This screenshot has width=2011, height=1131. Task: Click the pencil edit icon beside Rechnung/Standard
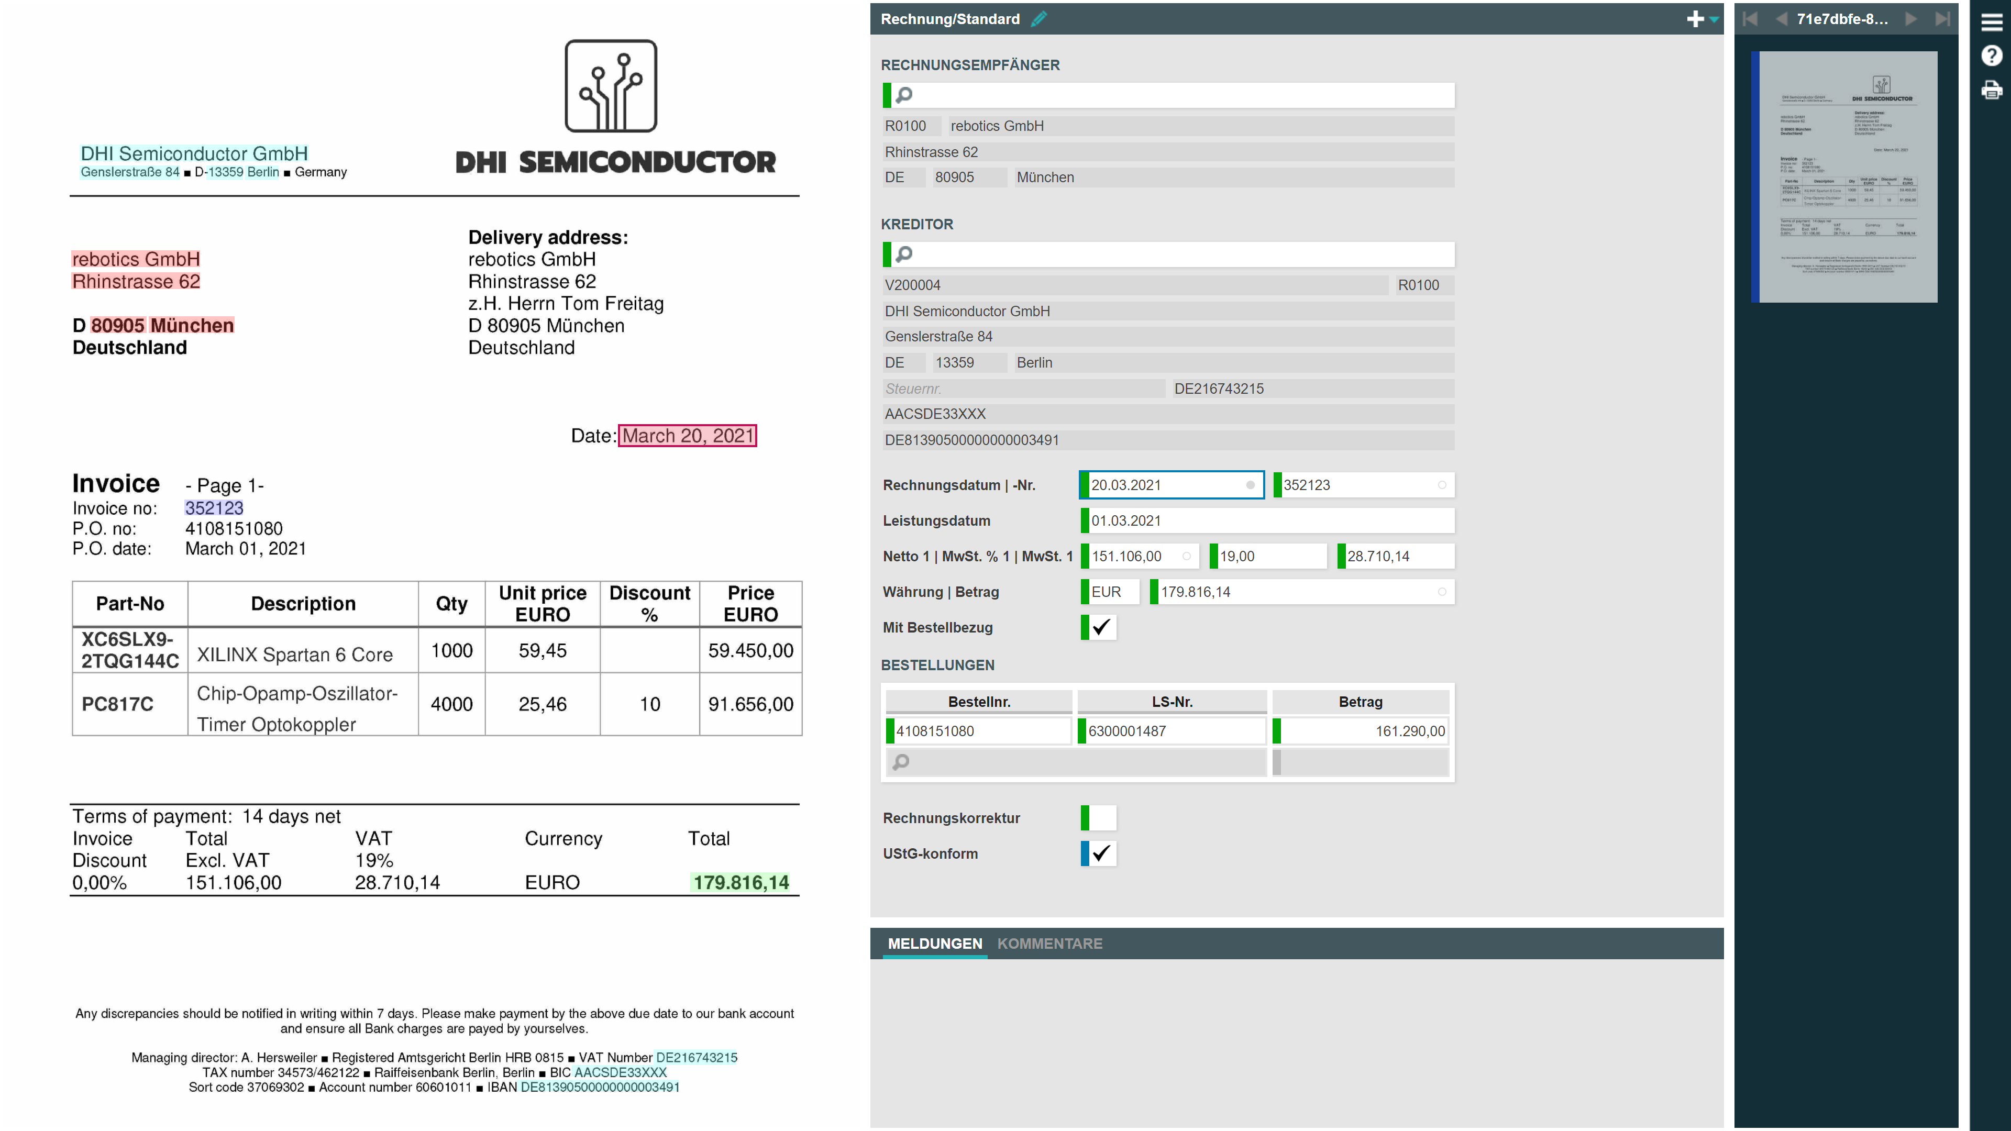[x=1038, y=19]
